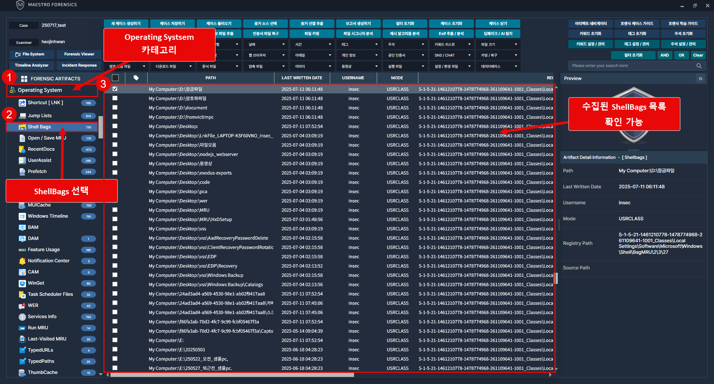This screenshot has height=384, width=714.
Task: Click the Notification Center bell icon
Action: tap(22, 261)
